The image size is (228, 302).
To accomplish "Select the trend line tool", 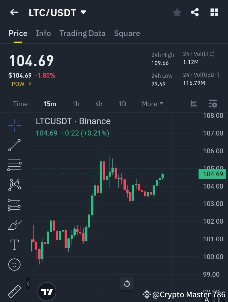I will [x=15, y=145].
